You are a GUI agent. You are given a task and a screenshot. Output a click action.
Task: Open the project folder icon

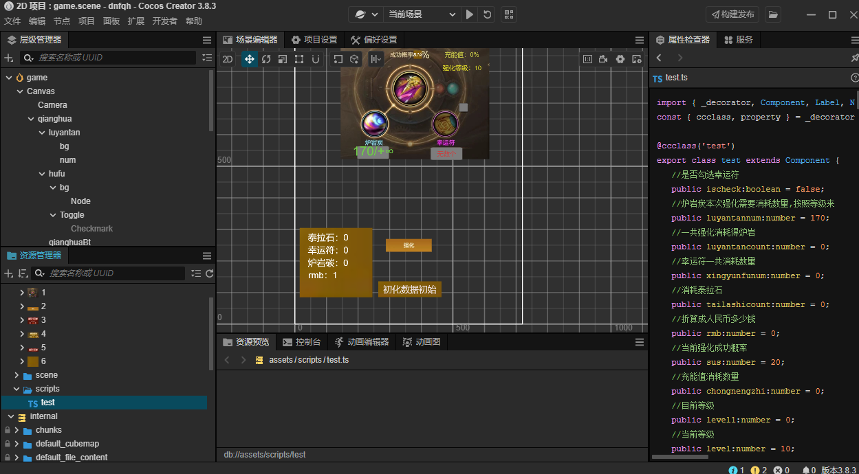(x=774, y=14)
